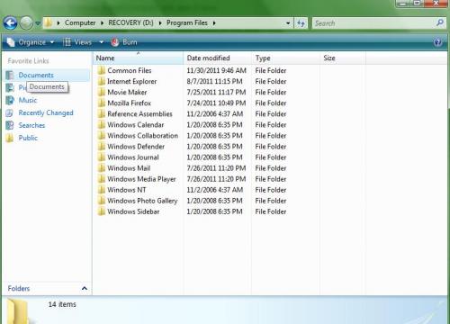Screen dimensions: 450x324
Task: Open the recent pages dropdown arrow
Action: [38, 23]
